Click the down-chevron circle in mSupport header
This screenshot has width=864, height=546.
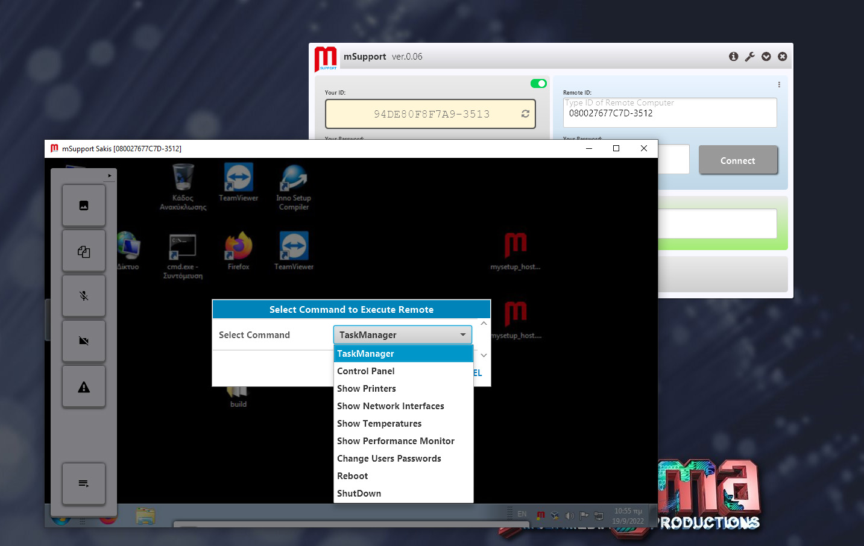[x=766, y=57]
